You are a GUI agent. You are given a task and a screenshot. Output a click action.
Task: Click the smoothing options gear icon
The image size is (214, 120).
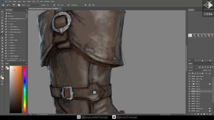pos(86,5)
